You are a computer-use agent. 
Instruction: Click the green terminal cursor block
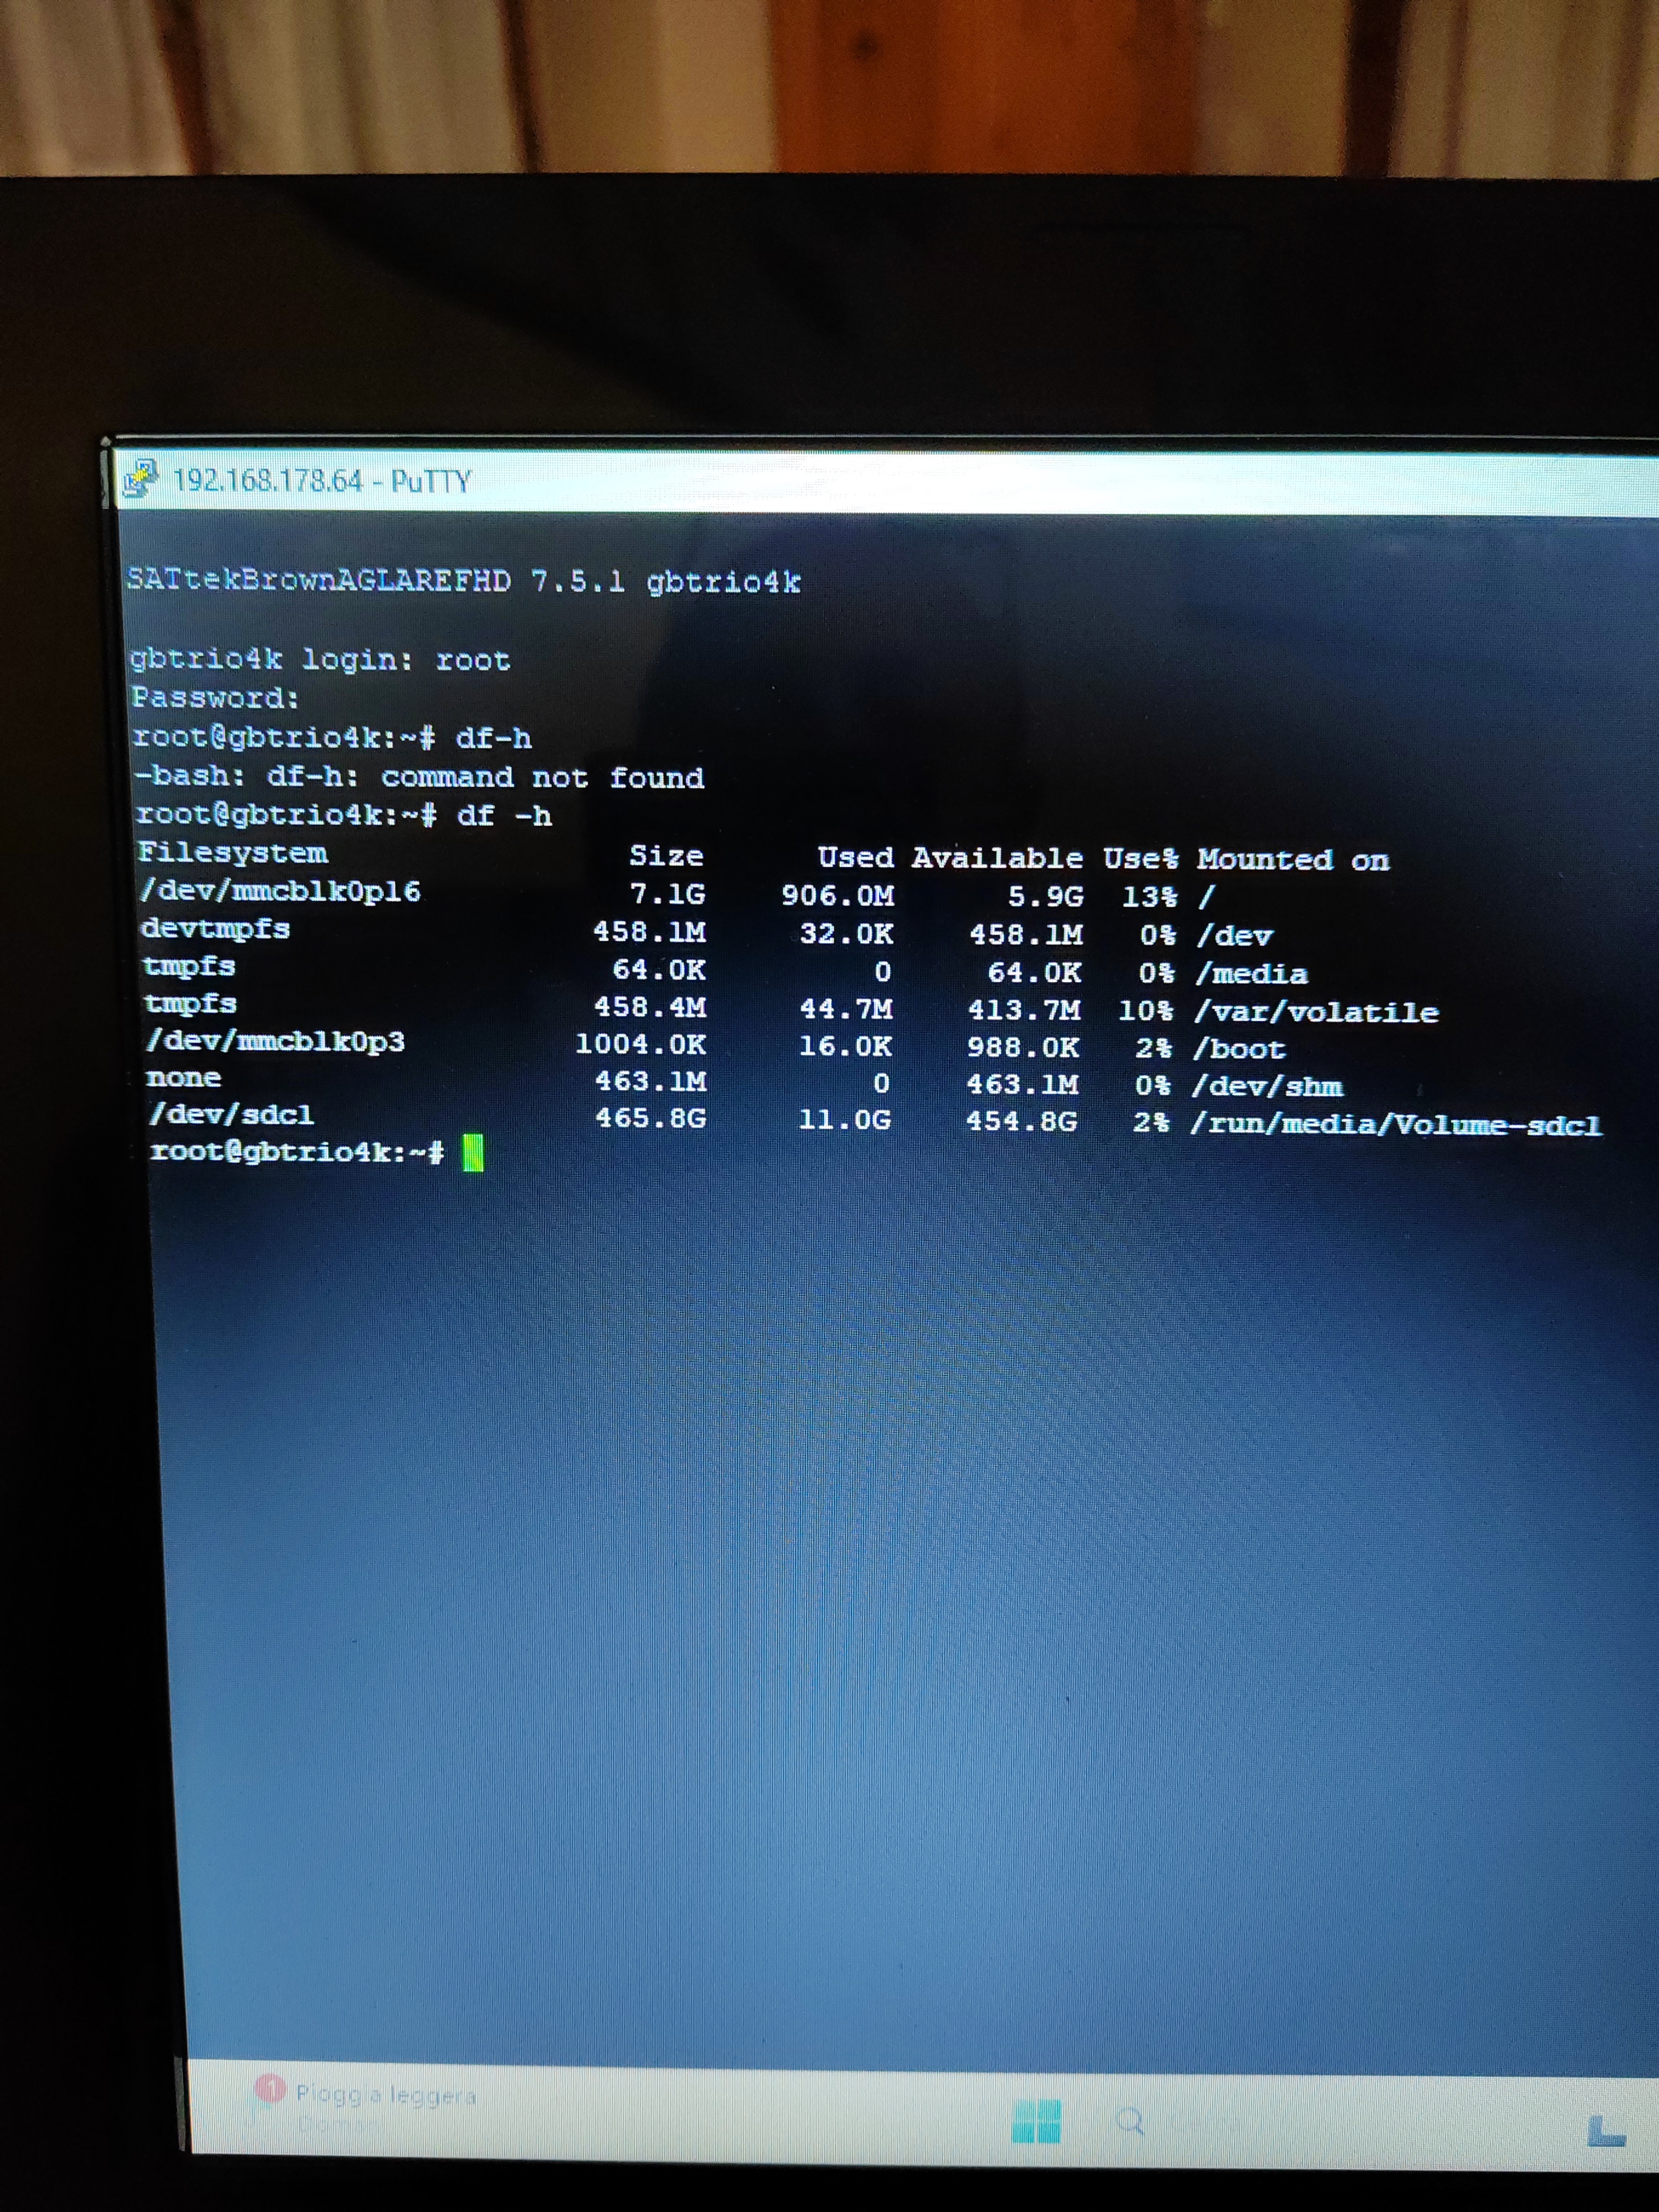[473, 1153]
